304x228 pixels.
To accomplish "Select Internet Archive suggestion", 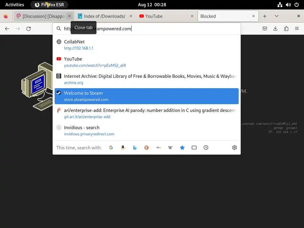I will pos(147,79).
